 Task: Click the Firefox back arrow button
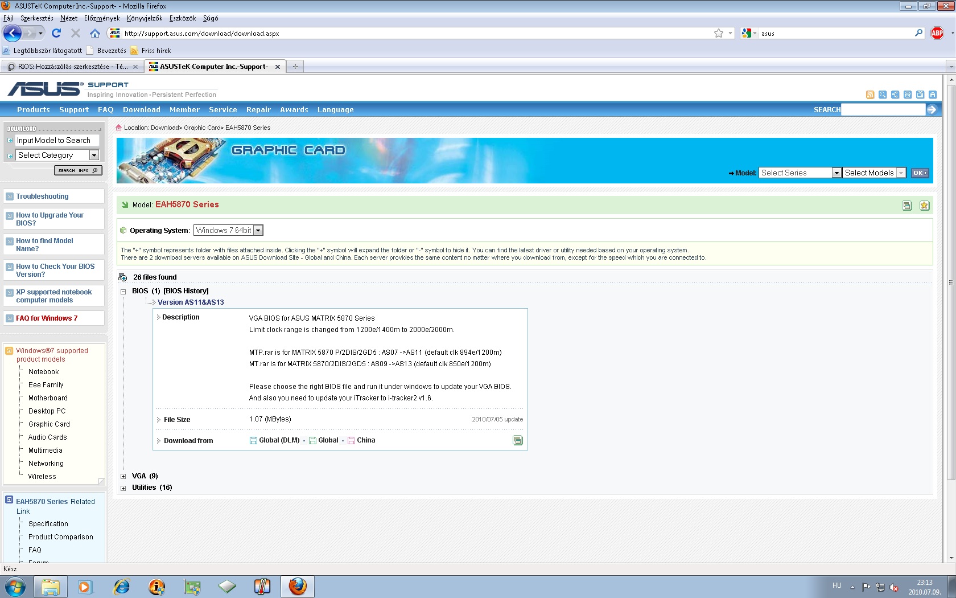pyautogui.click(x=13, y=33)
